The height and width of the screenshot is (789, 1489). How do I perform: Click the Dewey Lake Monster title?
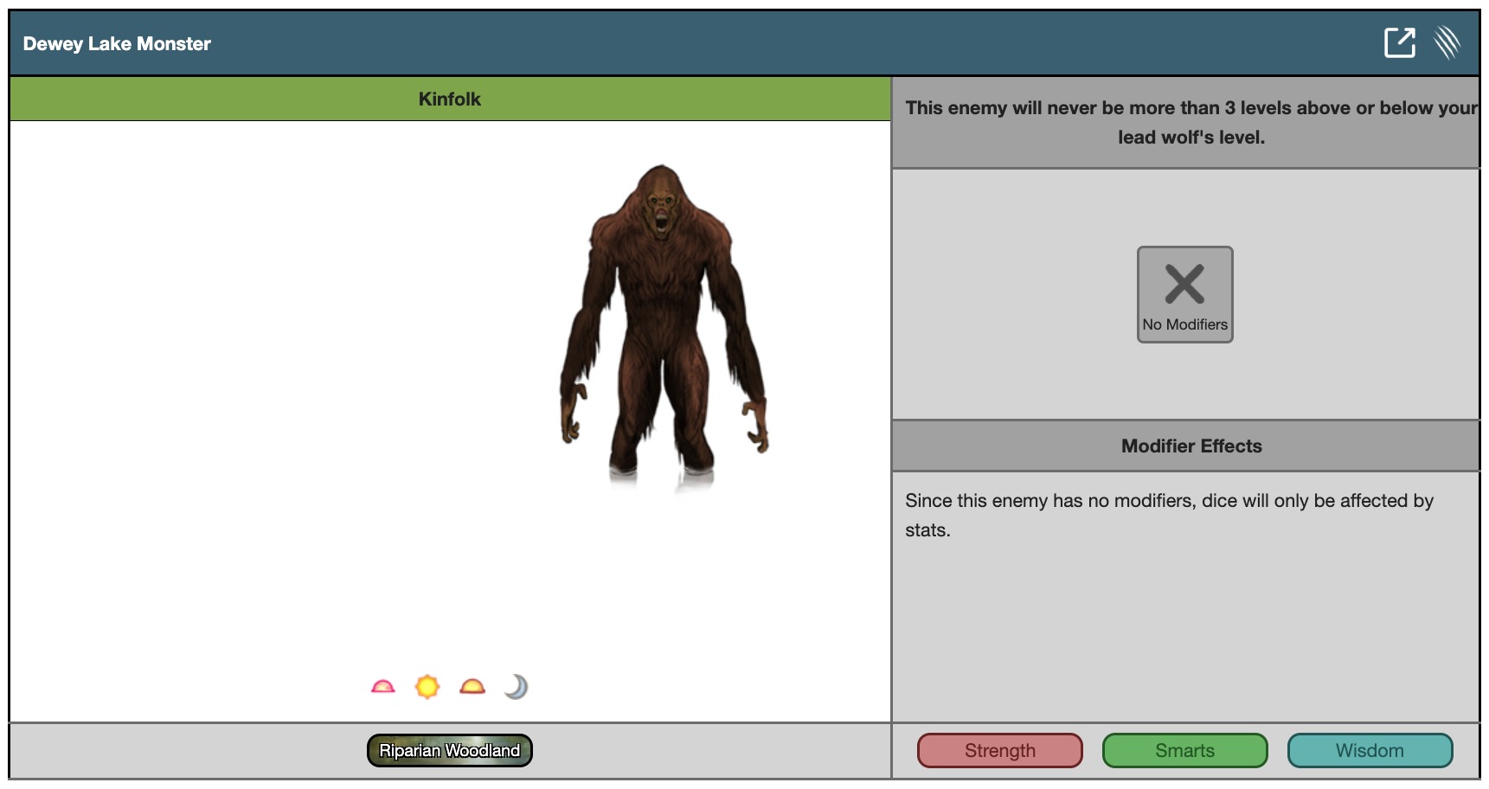117,44
